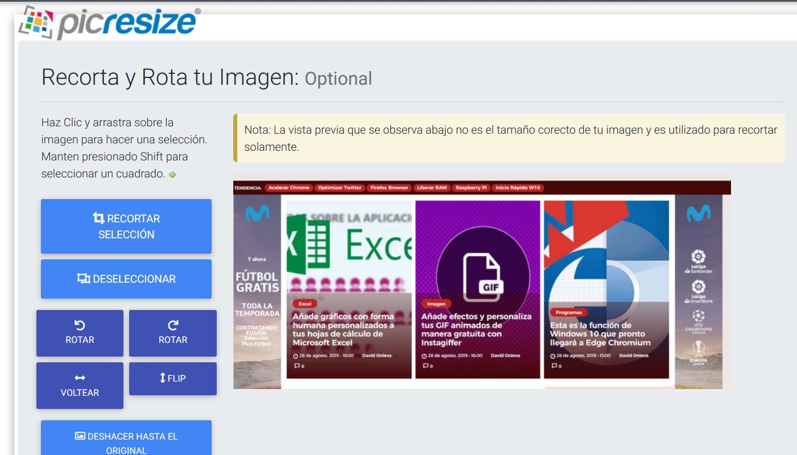797x455 pixels.
Task: Click the 'Fútbol Gratis' ad text
Action: click(258, 282)
